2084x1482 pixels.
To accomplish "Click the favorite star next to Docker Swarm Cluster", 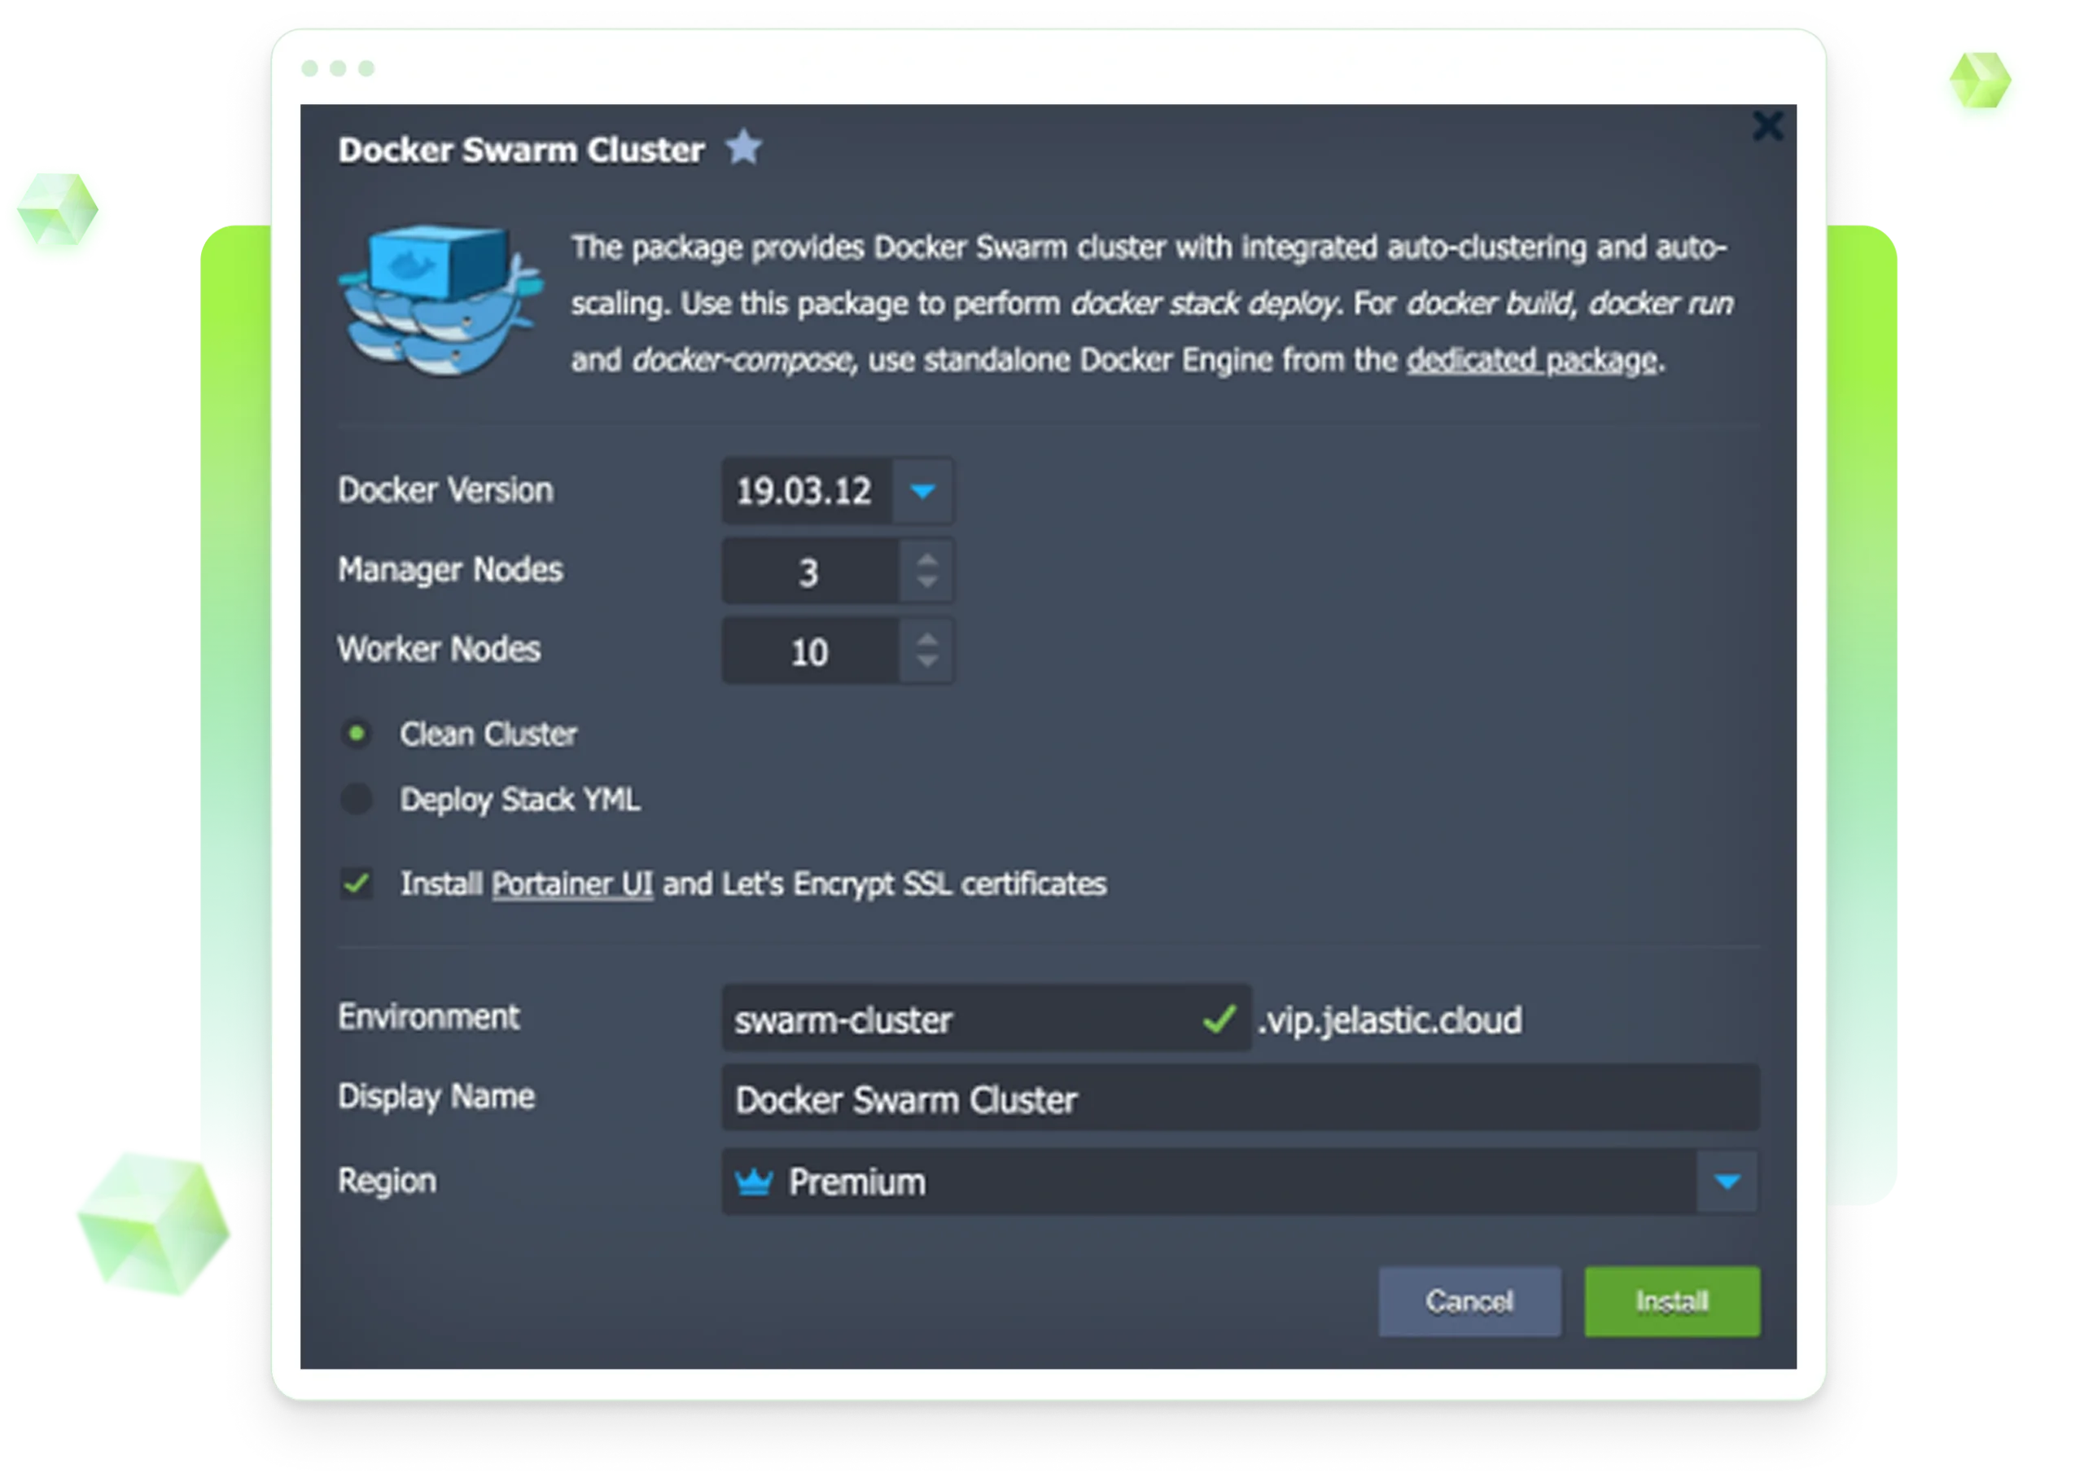I will pos(743,148).
